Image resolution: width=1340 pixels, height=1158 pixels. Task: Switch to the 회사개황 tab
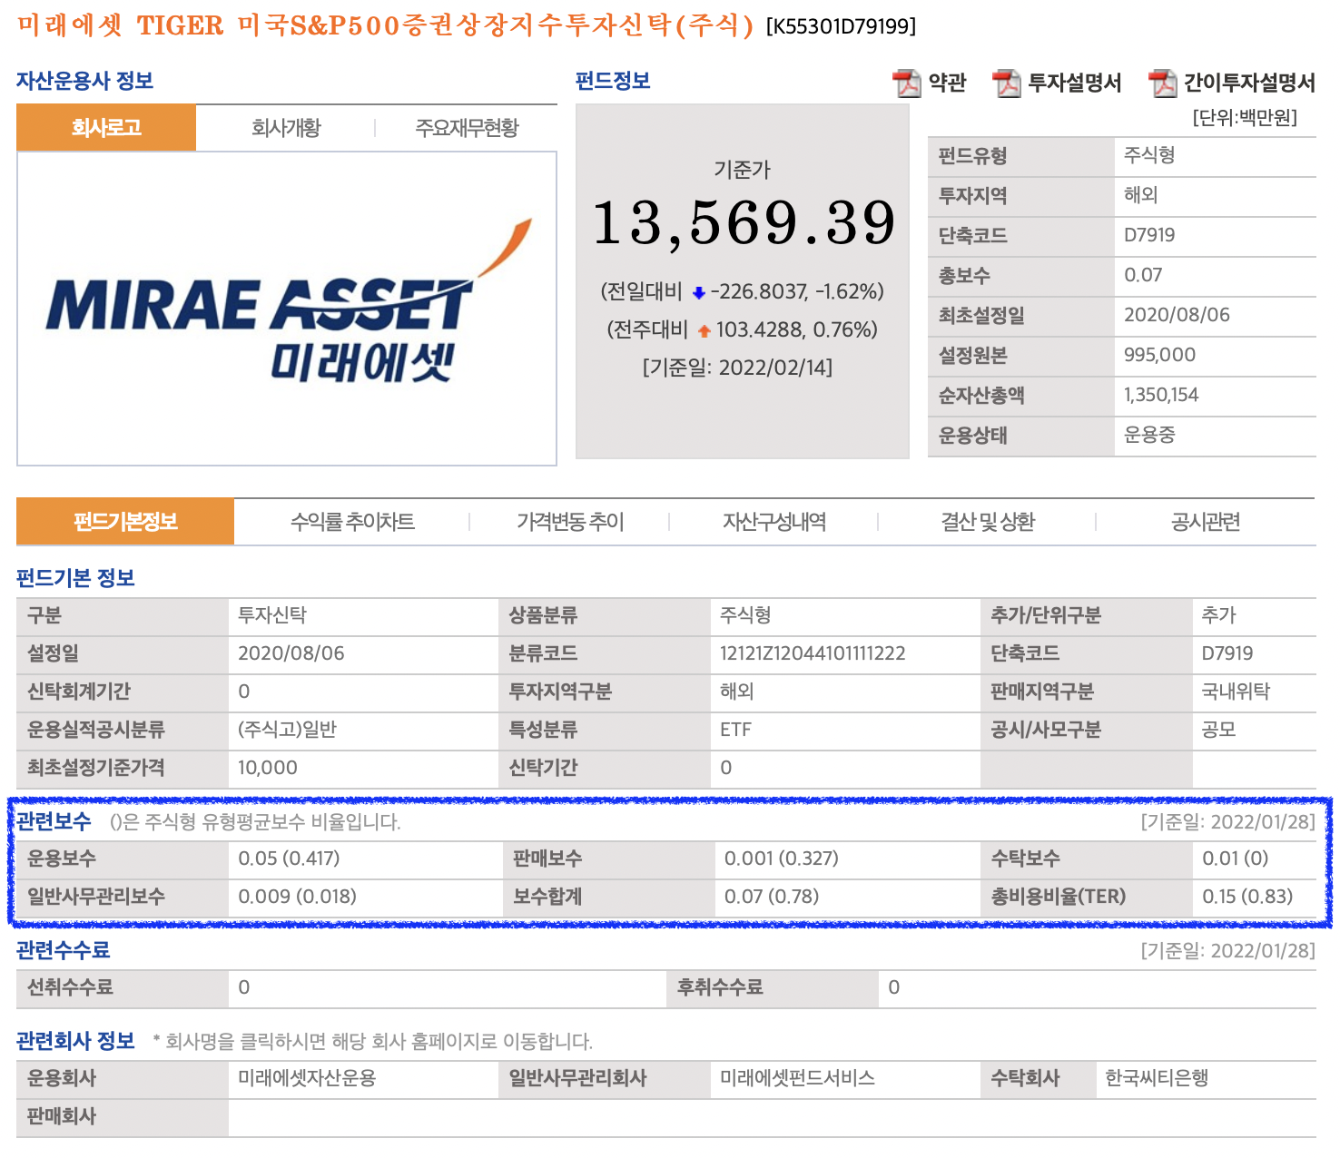[286, 128]
